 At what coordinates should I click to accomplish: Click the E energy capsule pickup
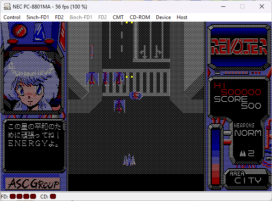click(x=136, y=96)
